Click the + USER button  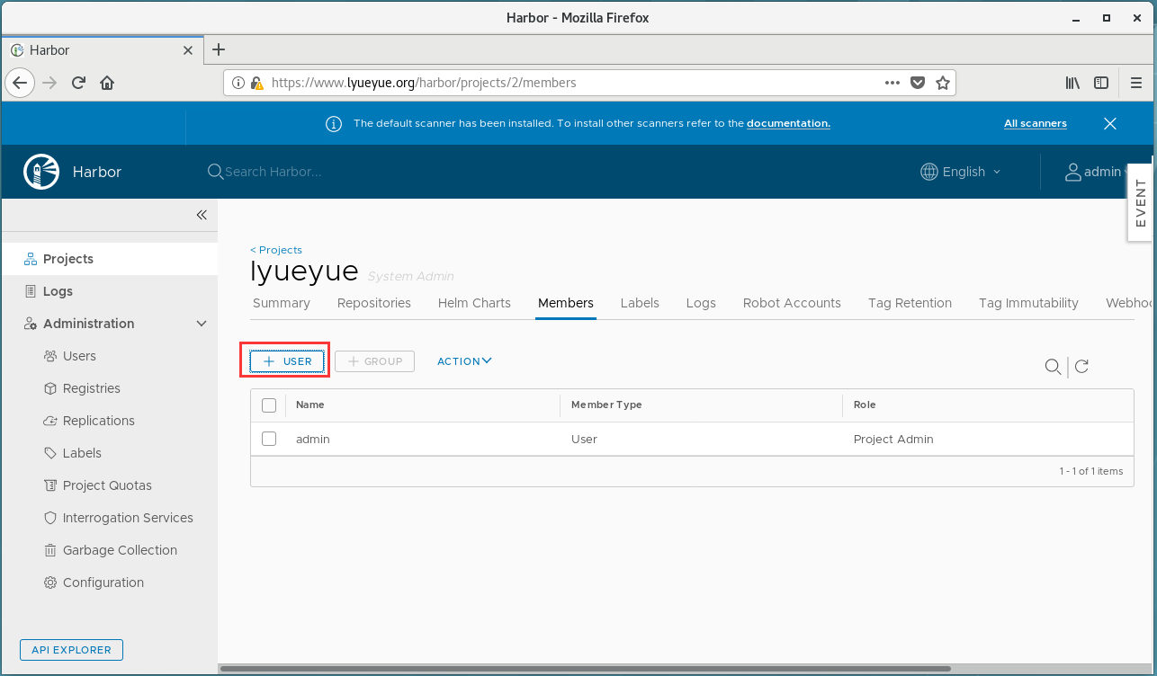click(287, 361)
